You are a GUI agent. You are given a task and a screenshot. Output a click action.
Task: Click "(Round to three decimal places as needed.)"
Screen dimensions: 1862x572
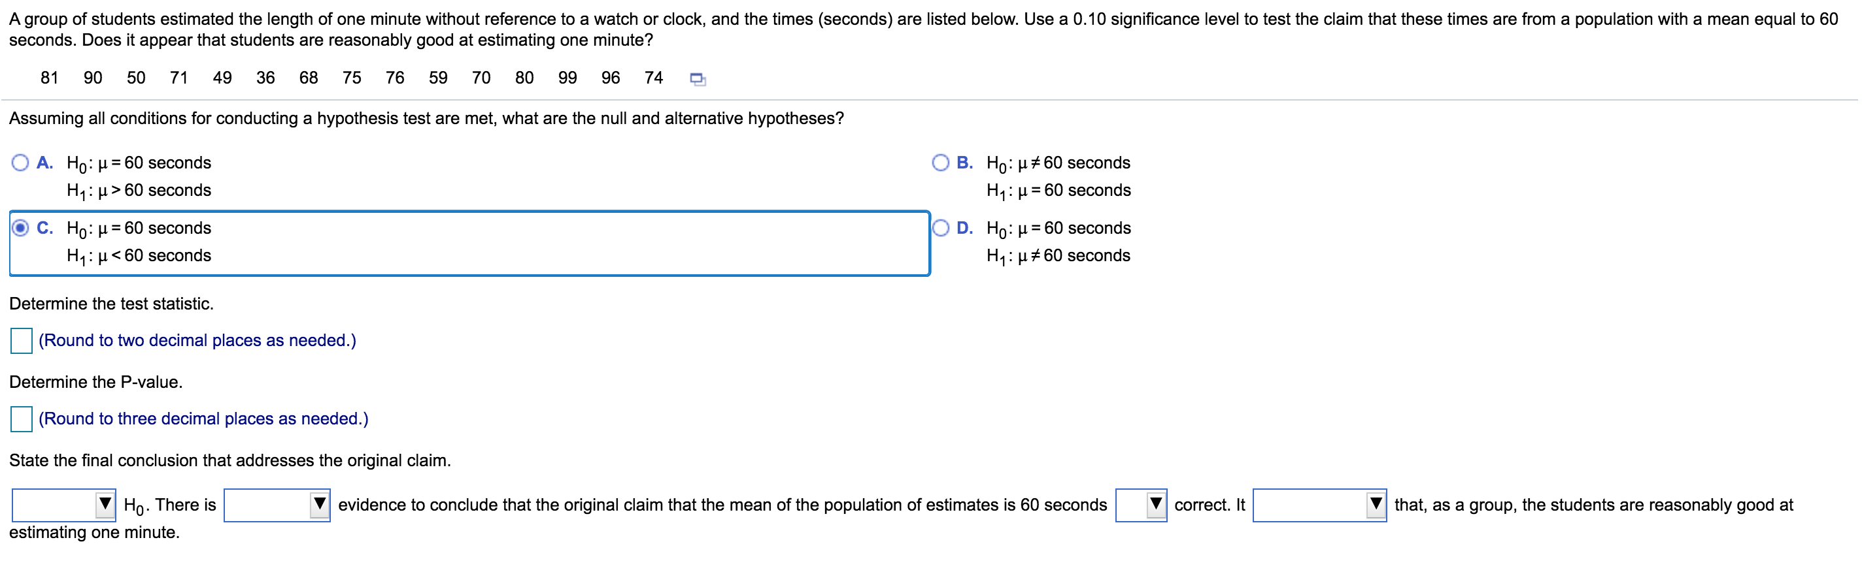pyautogui.click(x=203, y=418)
